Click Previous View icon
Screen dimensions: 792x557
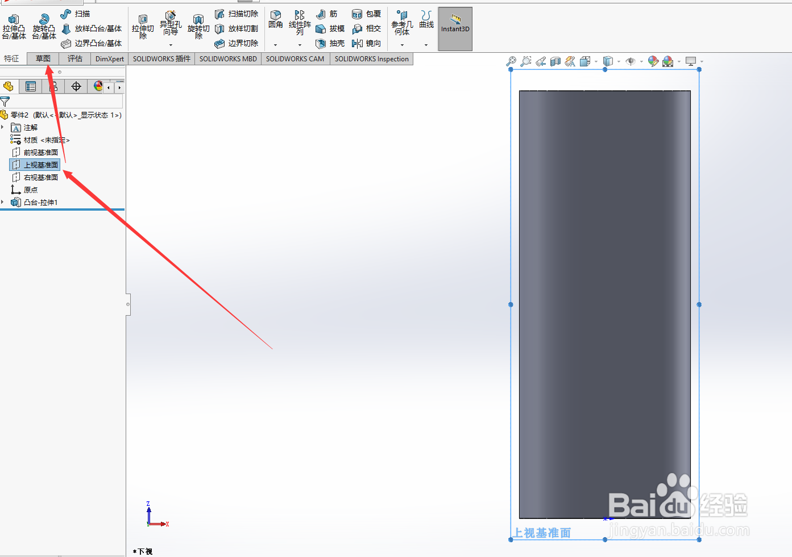pos(541,61)
